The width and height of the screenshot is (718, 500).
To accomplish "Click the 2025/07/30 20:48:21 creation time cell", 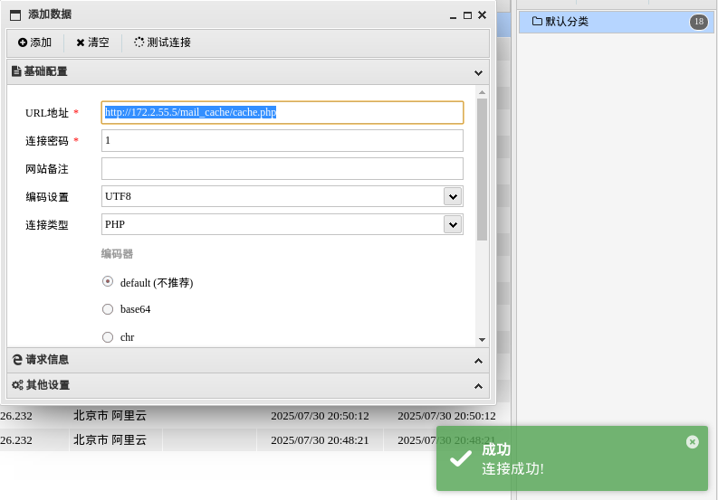I will click(x=320, y=440).
